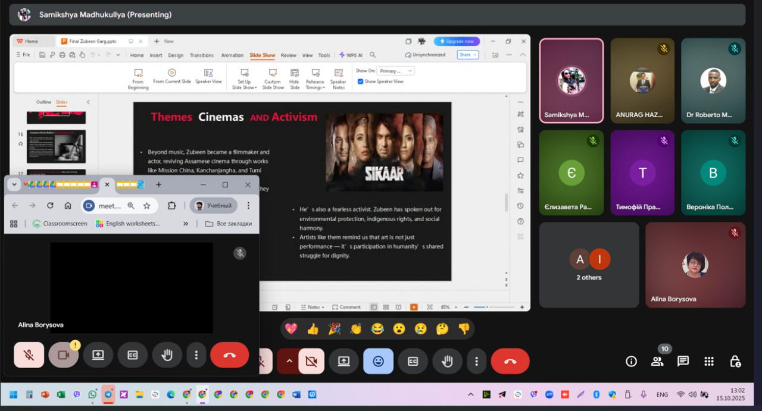This screenshot has width=762, height=411.
Task: Send the red thumbs down reaction
Action: tap(464, 329)
